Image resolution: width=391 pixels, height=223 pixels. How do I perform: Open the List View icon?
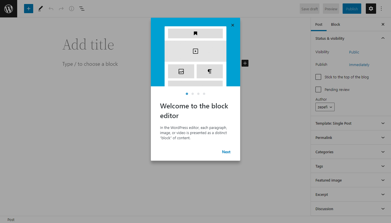pos(82,9)
